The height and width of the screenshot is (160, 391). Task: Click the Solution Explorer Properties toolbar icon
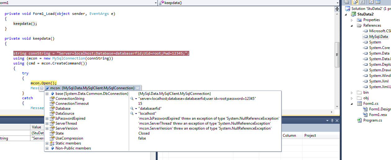click(347, 2)
